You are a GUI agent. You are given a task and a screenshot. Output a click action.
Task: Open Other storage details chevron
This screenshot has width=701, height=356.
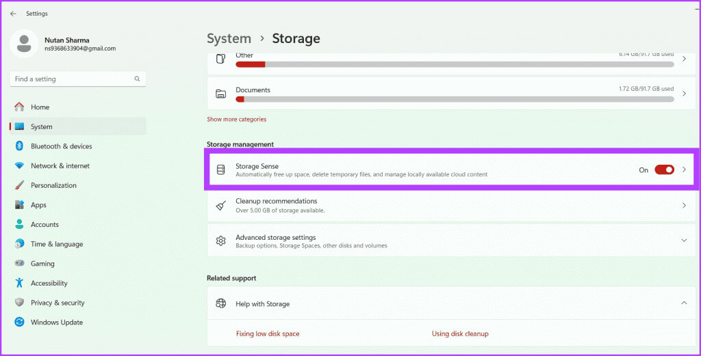coord(684,59)
